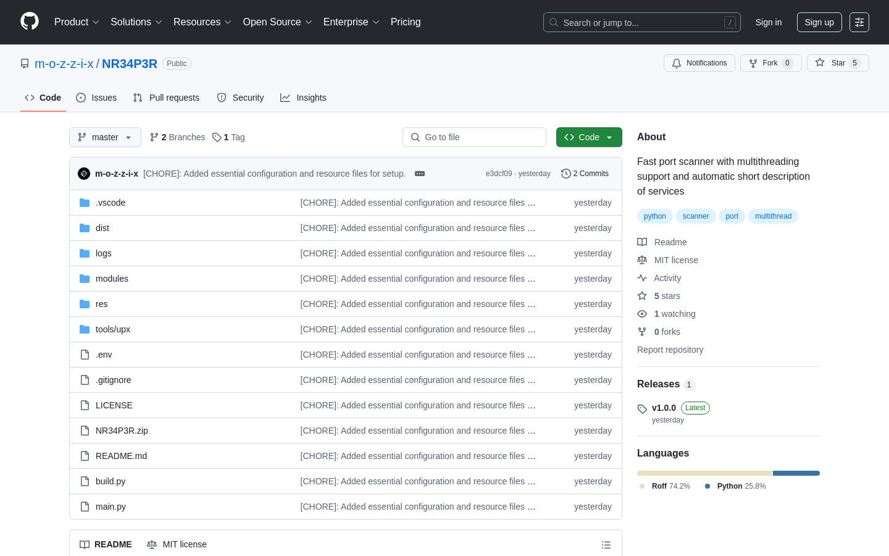Screen dimensions: 889x556
Task: Click the Roff 74.2% language link
Action: 666,486
